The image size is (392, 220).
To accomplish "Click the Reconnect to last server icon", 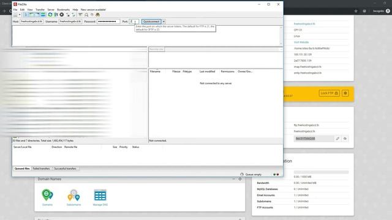I will pyautogui.click(x=73, y=15).
